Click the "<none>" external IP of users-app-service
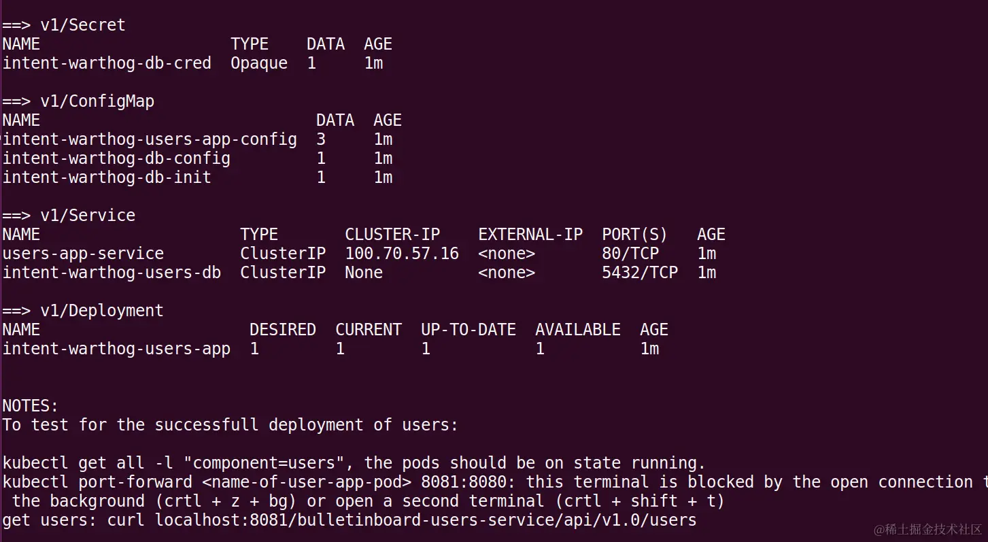This screenshot has height=542, width=988. pyautogui.click(x=507, y=254)
